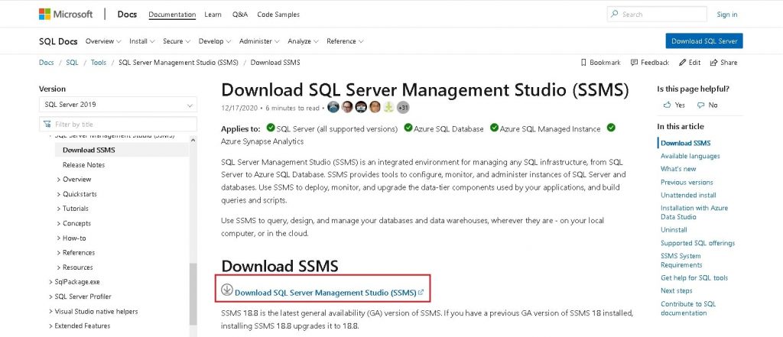Click the Share icon
The height and width of the screenshot is (337, 783).
point(713,63)
